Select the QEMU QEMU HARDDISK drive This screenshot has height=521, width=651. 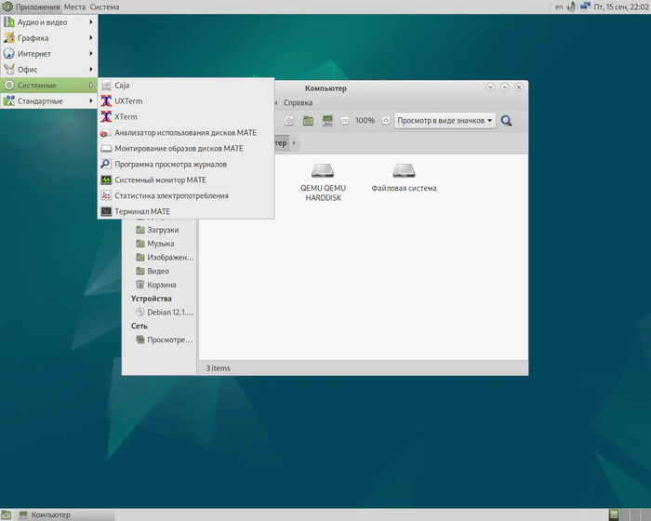(323, 182)
